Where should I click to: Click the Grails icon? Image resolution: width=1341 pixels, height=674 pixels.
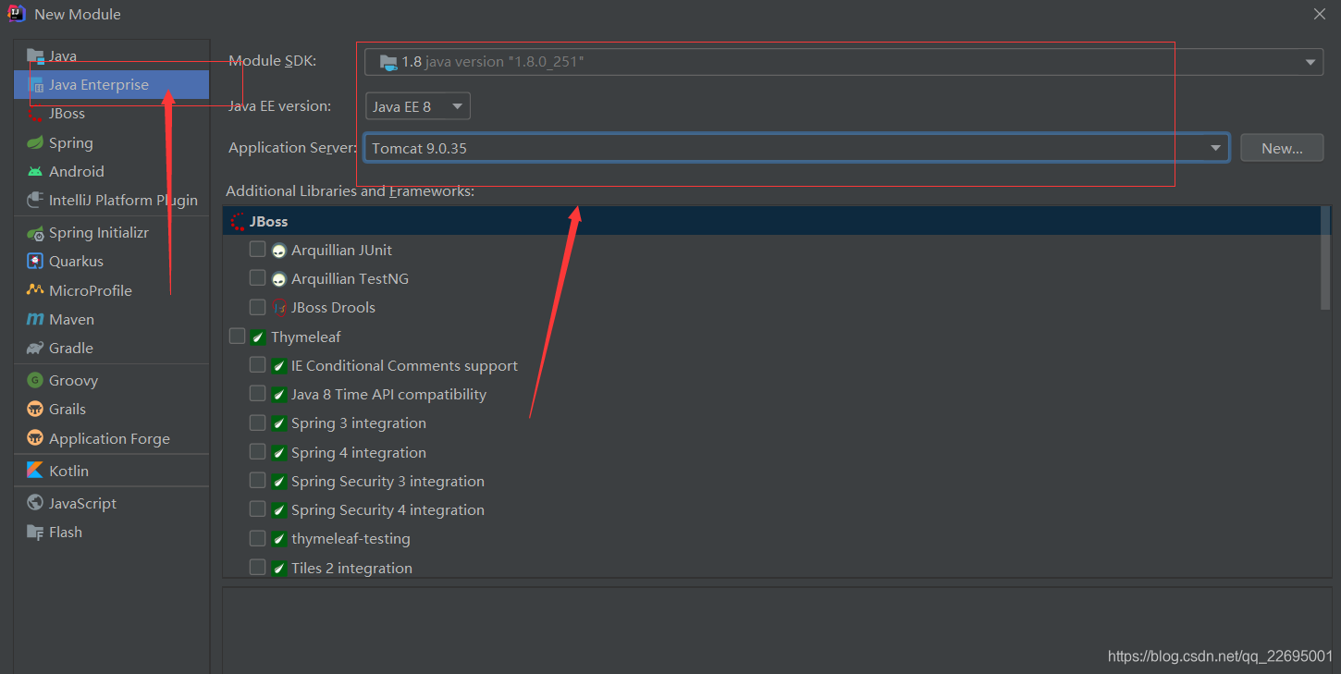[x=35, y=409]
